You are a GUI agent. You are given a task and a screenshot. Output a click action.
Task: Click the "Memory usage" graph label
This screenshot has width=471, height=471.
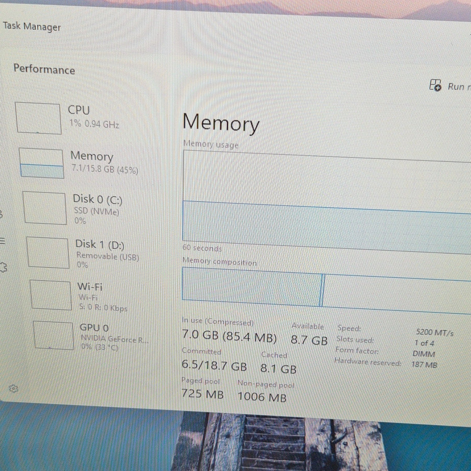point(211,144)
